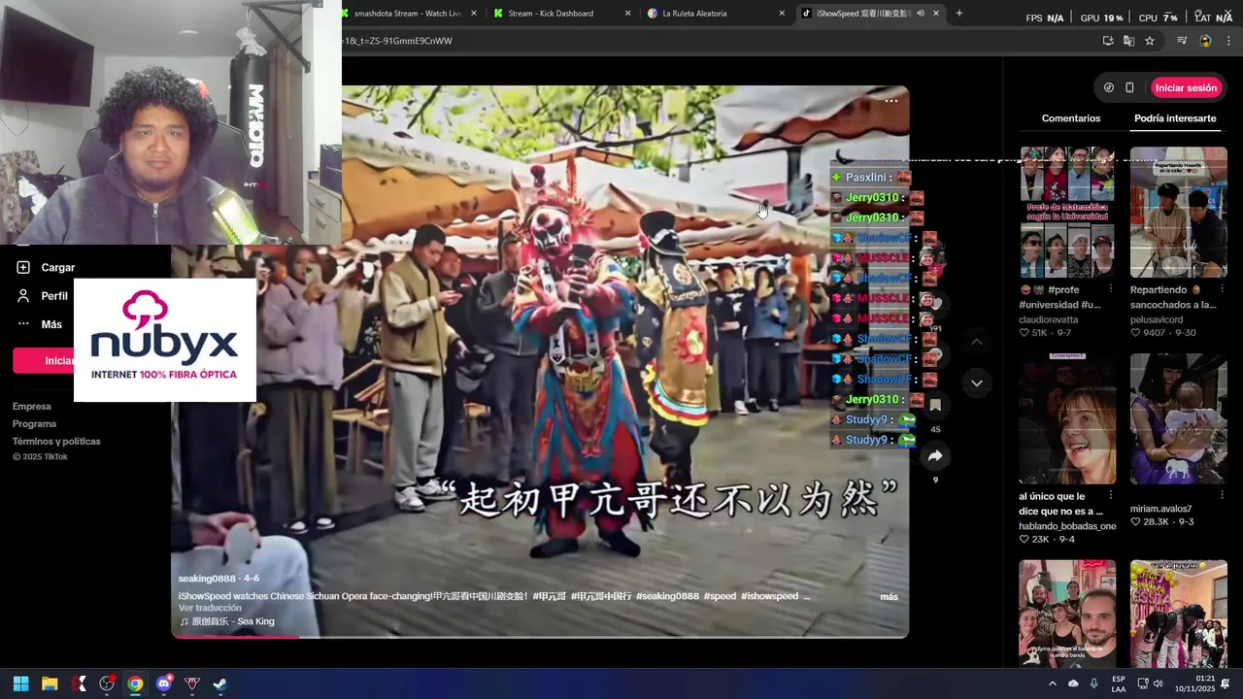Viewport: 1243px width, 699px height.
Task: Close the La Ruleta Aleatoria tab
Action: pyautogui.click(x=782, y=14)
